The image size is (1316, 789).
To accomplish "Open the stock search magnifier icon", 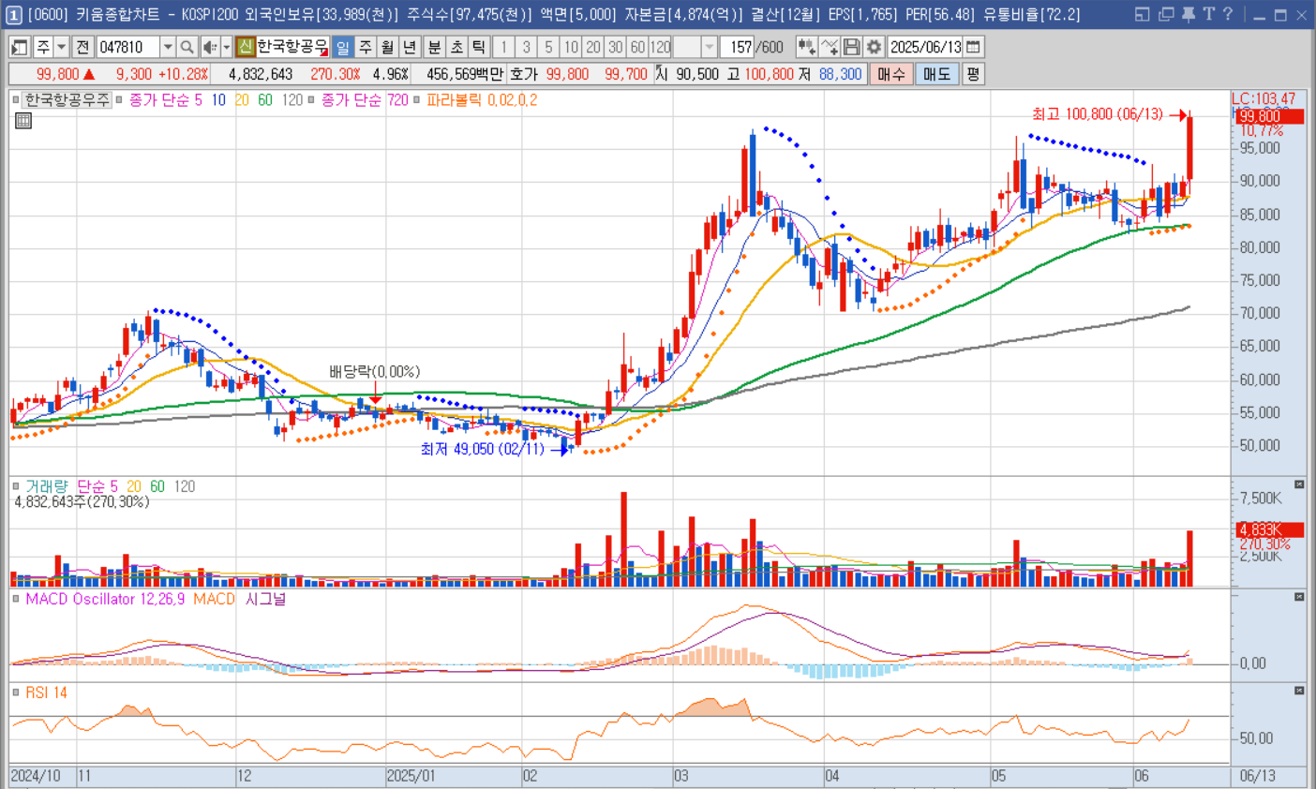I will pyautogui.click(x=187, y=47).
